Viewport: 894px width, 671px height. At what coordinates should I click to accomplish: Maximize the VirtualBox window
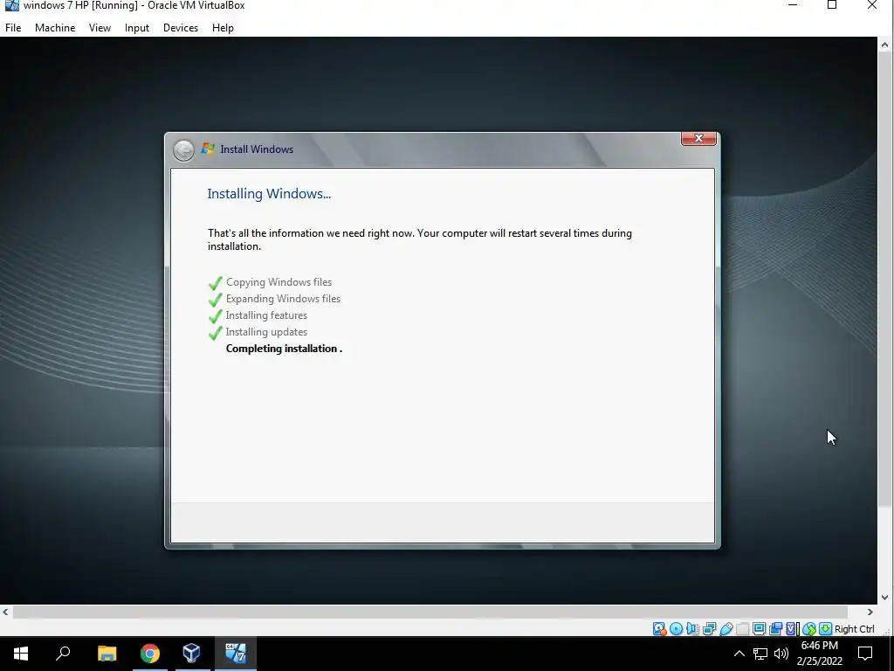tap(832, 6)
